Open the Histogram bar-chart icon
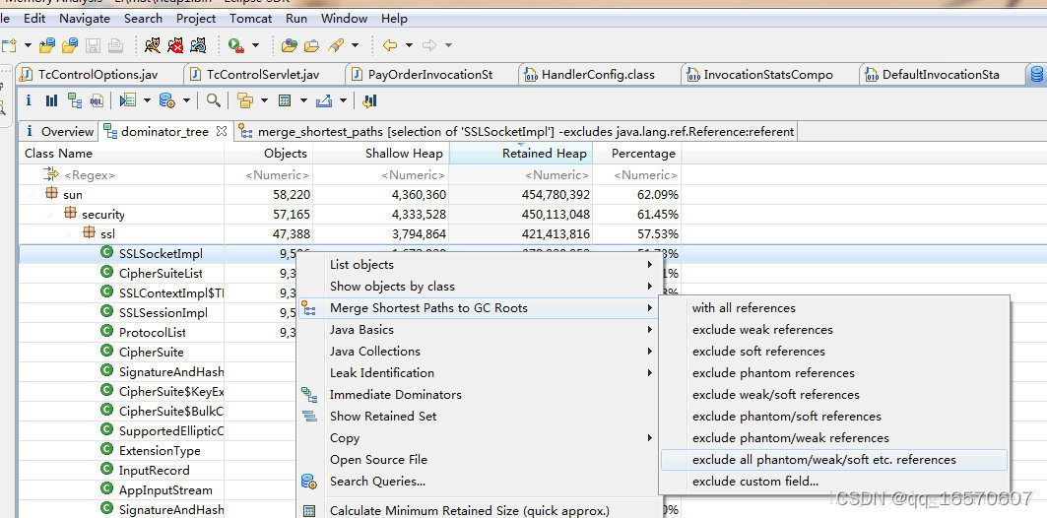 coord(51,100)
